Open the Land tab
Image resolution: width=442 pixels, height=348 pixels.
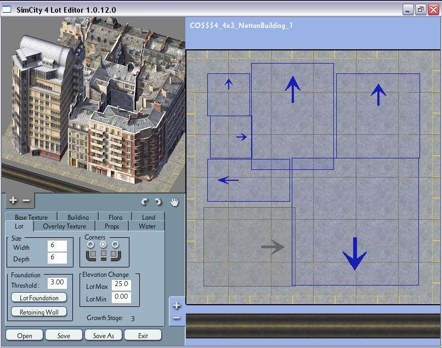149,217
